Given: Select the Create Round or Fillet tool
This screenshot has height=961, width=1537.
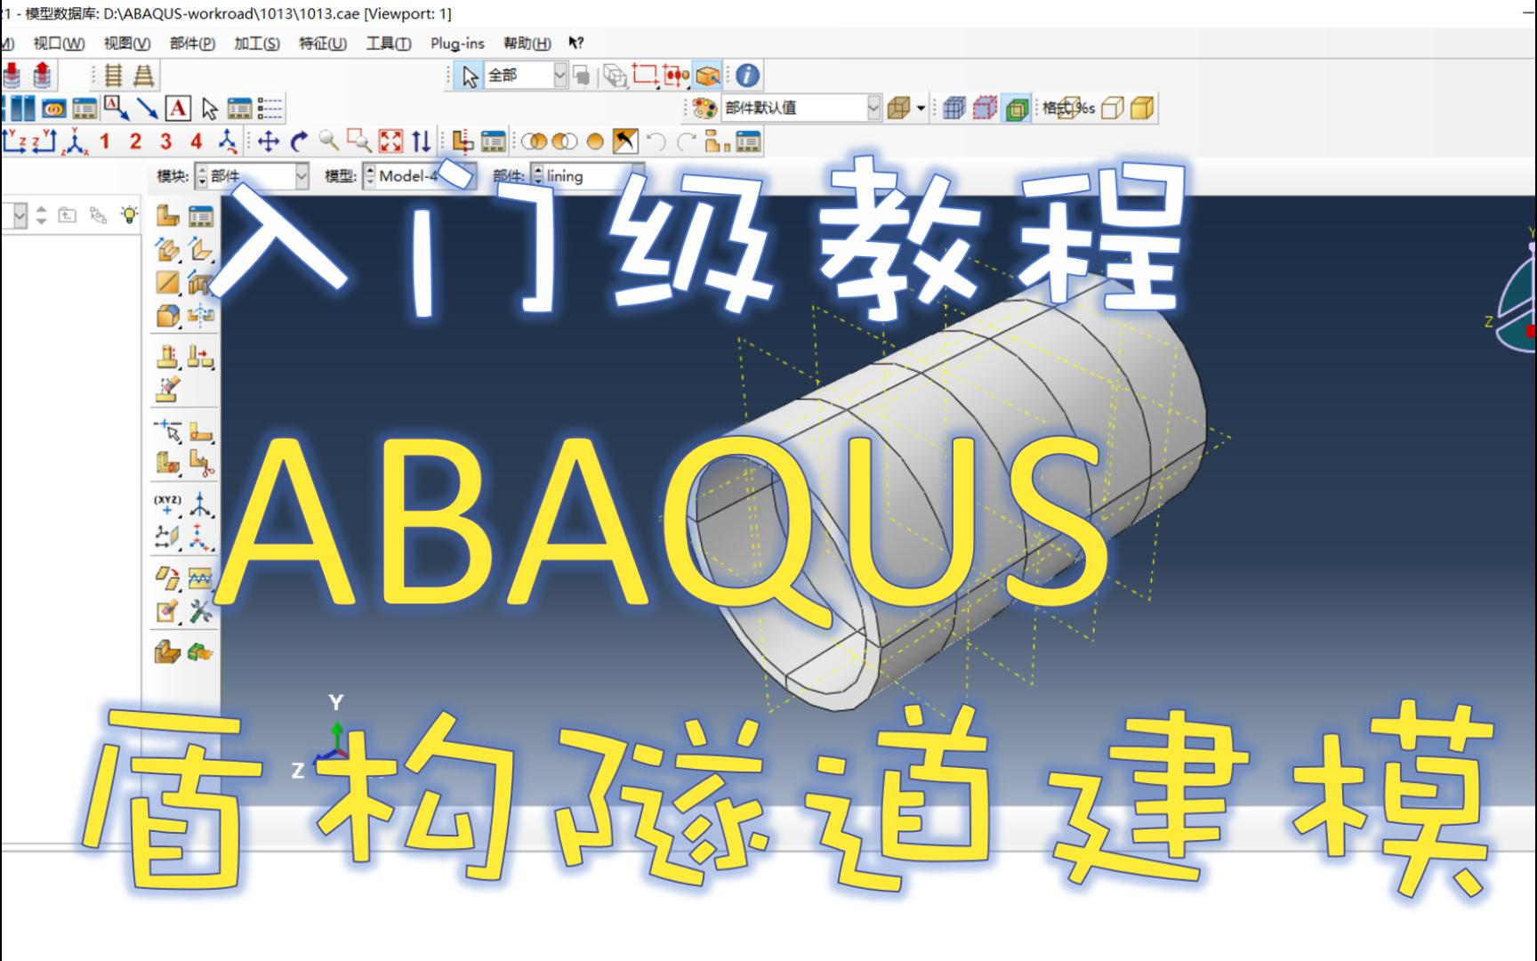Looking at the screenshot, I should point(168,316).
